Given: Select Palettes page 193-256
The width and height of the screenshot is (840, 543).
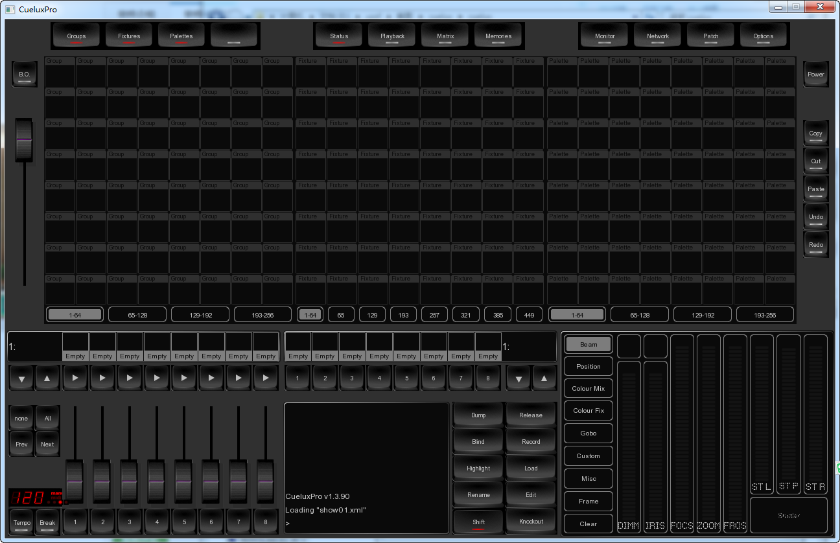Looking at the screenshot, I should [x=765, y=315].
